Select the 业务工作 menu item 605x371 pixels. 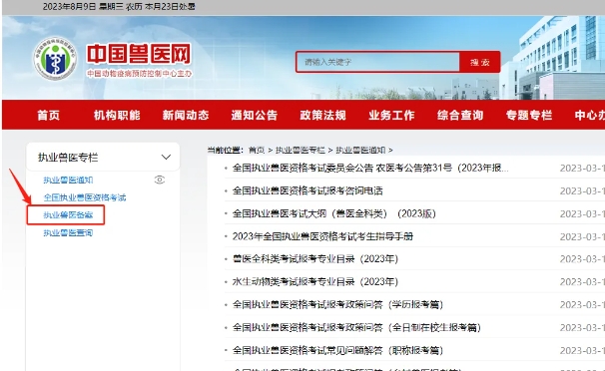click(x=391, y=116)
